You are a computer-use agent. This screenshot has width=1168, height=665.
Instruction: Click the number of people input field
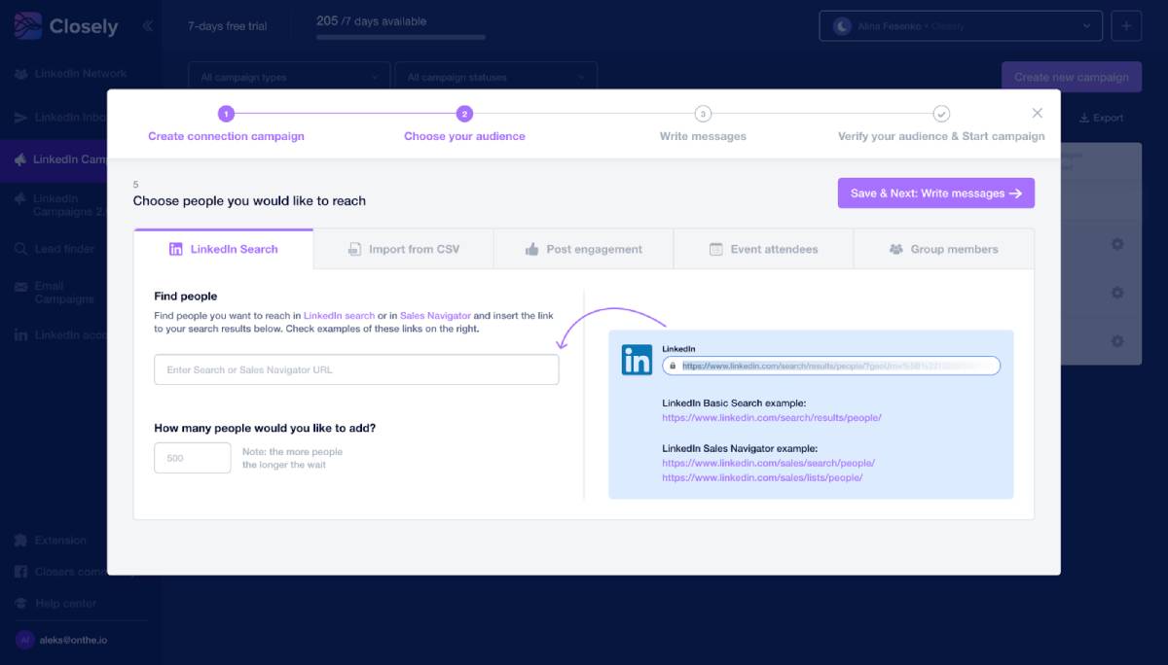[x=193, y=458]
